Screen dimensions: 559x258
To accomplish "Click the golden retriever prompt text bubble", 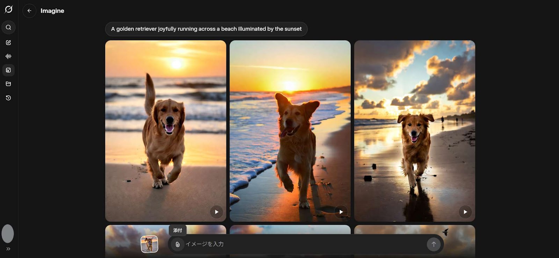I will pos(206,29).
